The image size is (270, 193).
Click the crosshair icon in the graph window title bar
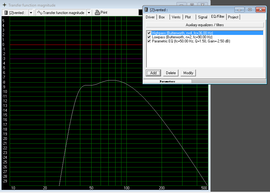pyautogui.click(x=4, y=5)
